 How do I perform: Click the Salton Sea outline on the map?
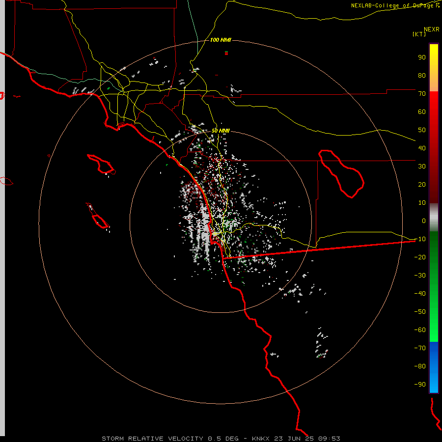pos(341,174)
